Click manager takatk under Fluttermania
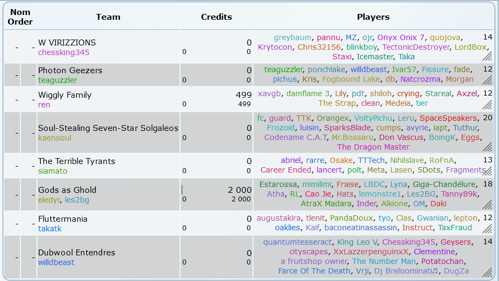 coord(50,229)
